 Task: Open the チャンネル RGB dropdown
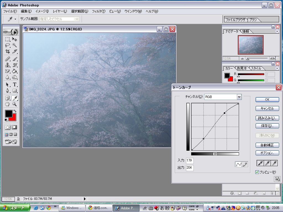[239, 97]
